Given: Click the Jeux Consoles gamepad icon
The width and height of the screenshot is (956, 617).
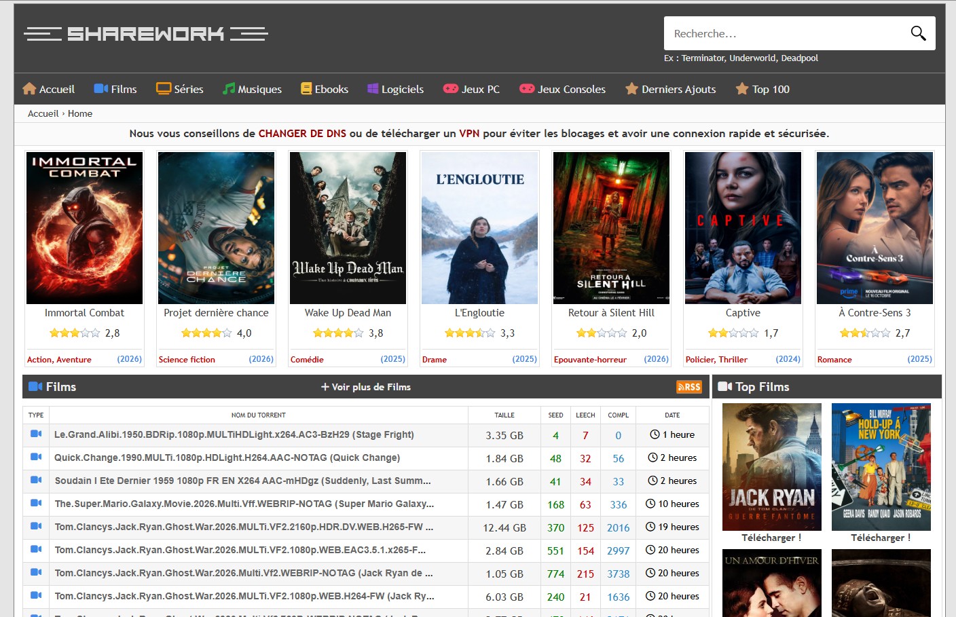Looking at the screenshot, I should click(x=527, y=88).
